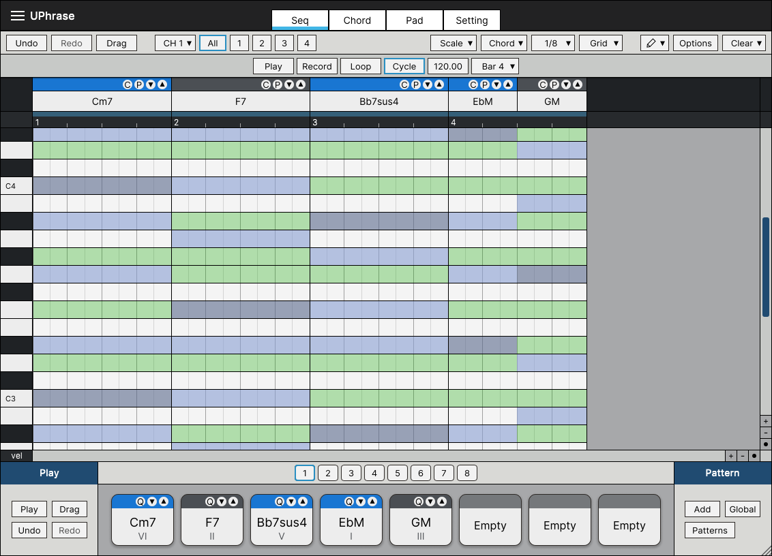Click the Global button
The height and width of the screenshot is (556, 772).
[x=743, y=509]
